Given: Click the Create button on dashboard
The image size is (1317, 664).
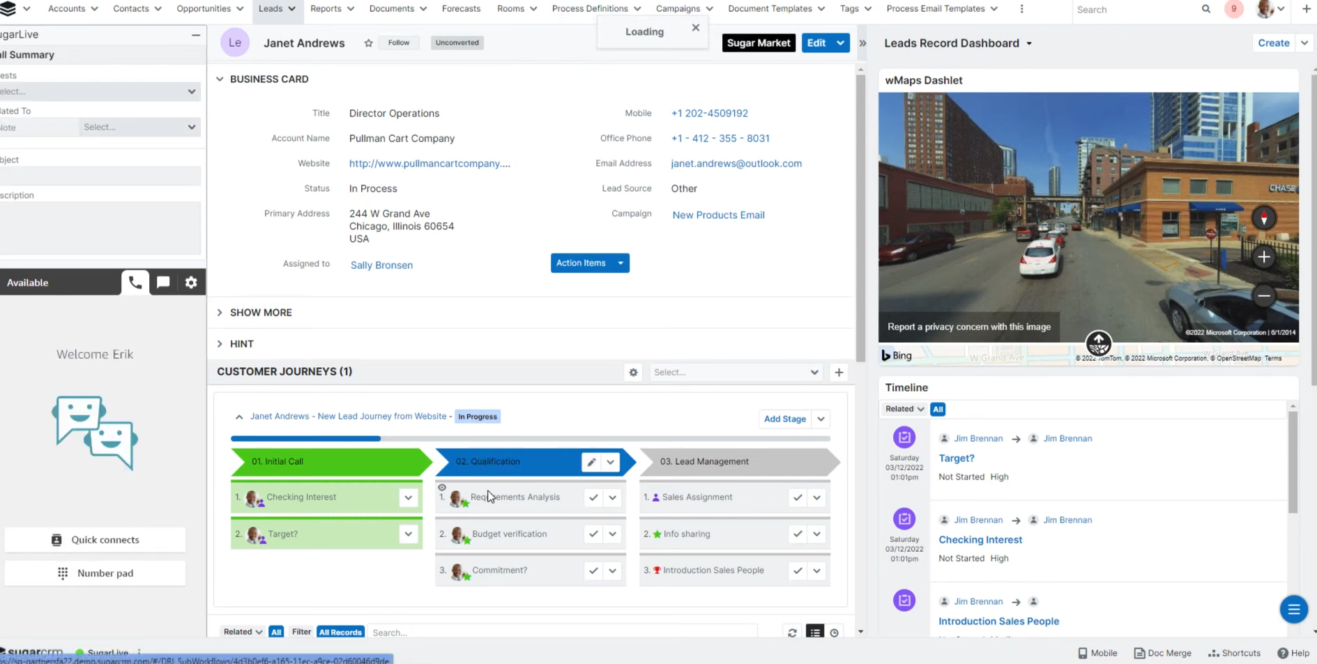Looking at the screenshot, I should pyautogui.click(x=1273, y=43).
